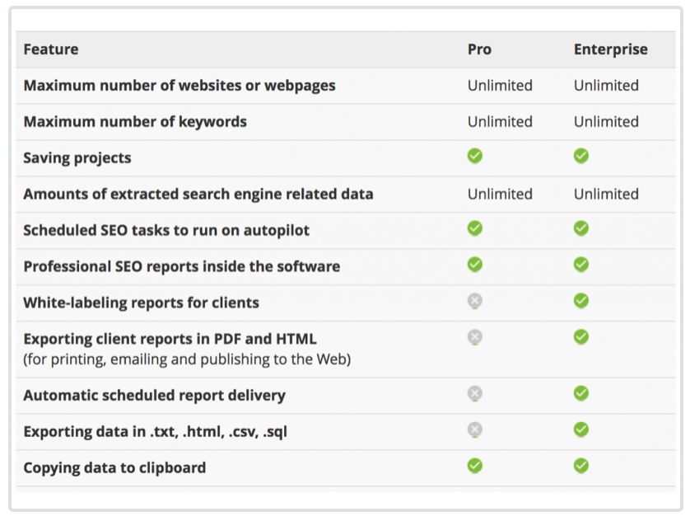This screenshot has height=521, width=690.
Task: Click the Pro column header
Action: (x=479, y=49)
